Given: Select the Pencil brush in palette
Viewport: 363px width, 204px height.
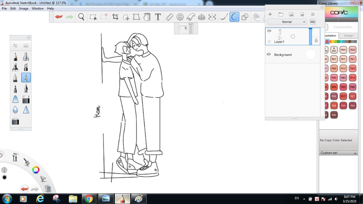Looking at the screenshot, I should coord(15,56).
